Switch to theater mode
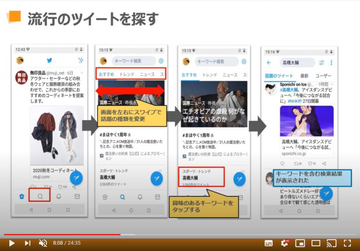Image resolution: width=360 pixels, height=251 pixels. (316, 243)
